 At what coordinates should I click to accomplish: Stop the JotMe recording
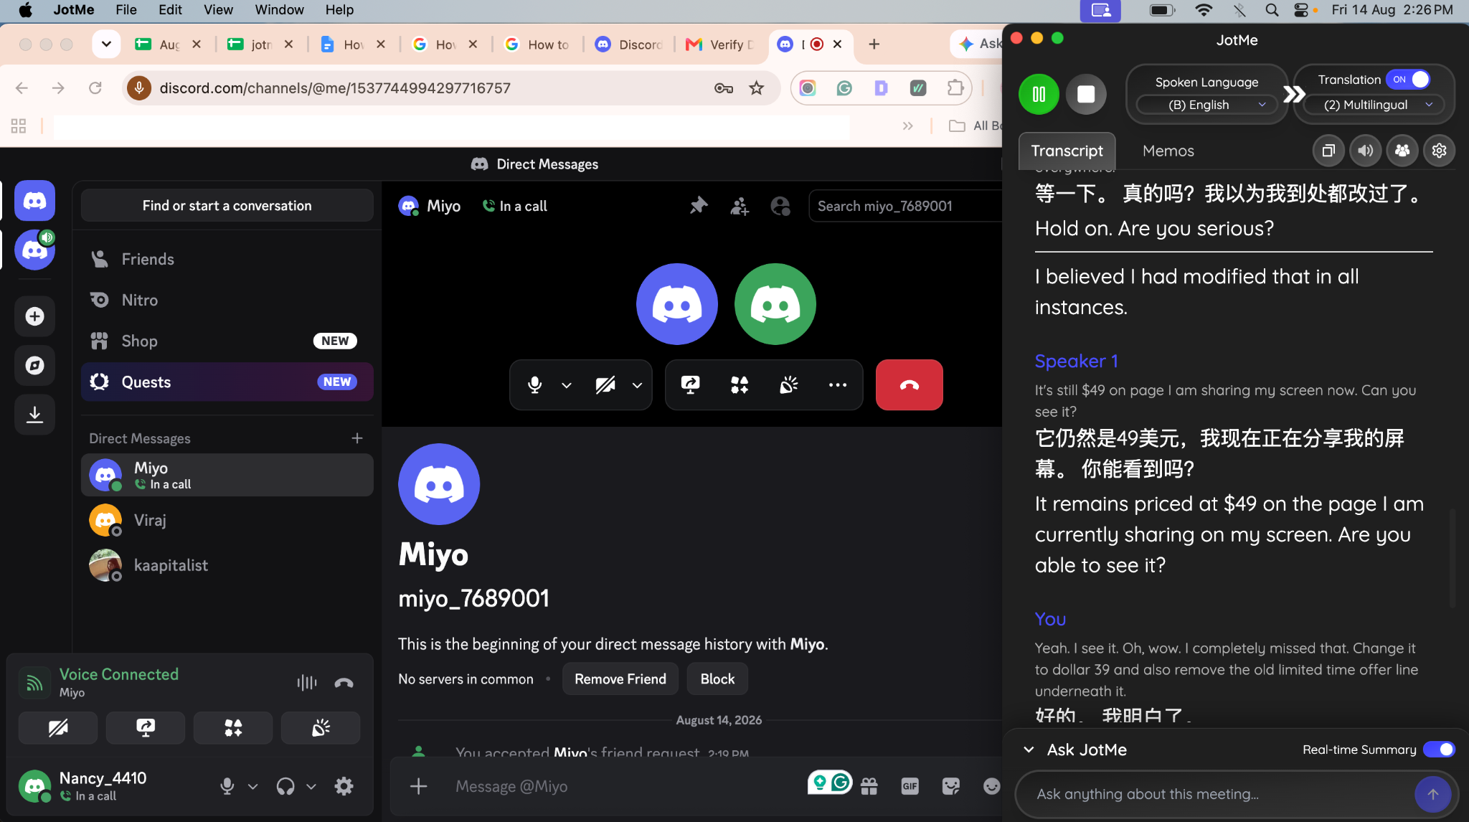coord(1086,94)
